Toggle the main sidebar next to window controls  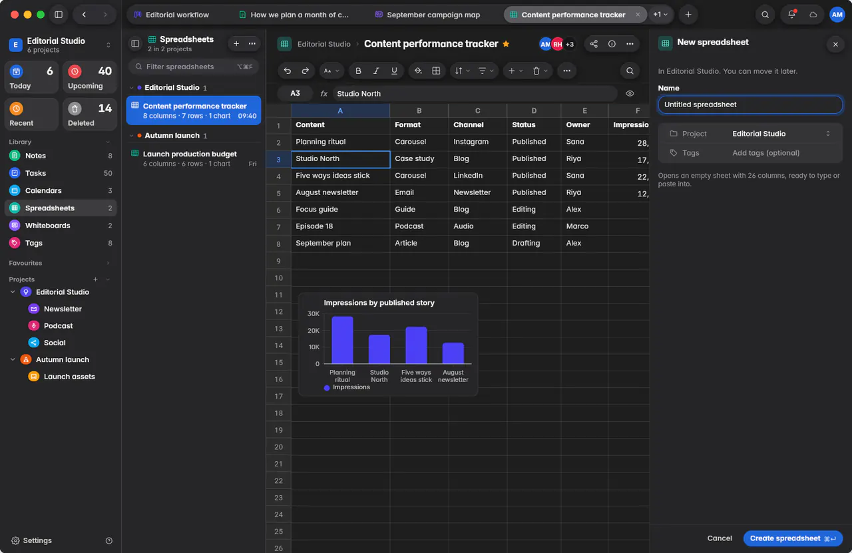[59, 15]
